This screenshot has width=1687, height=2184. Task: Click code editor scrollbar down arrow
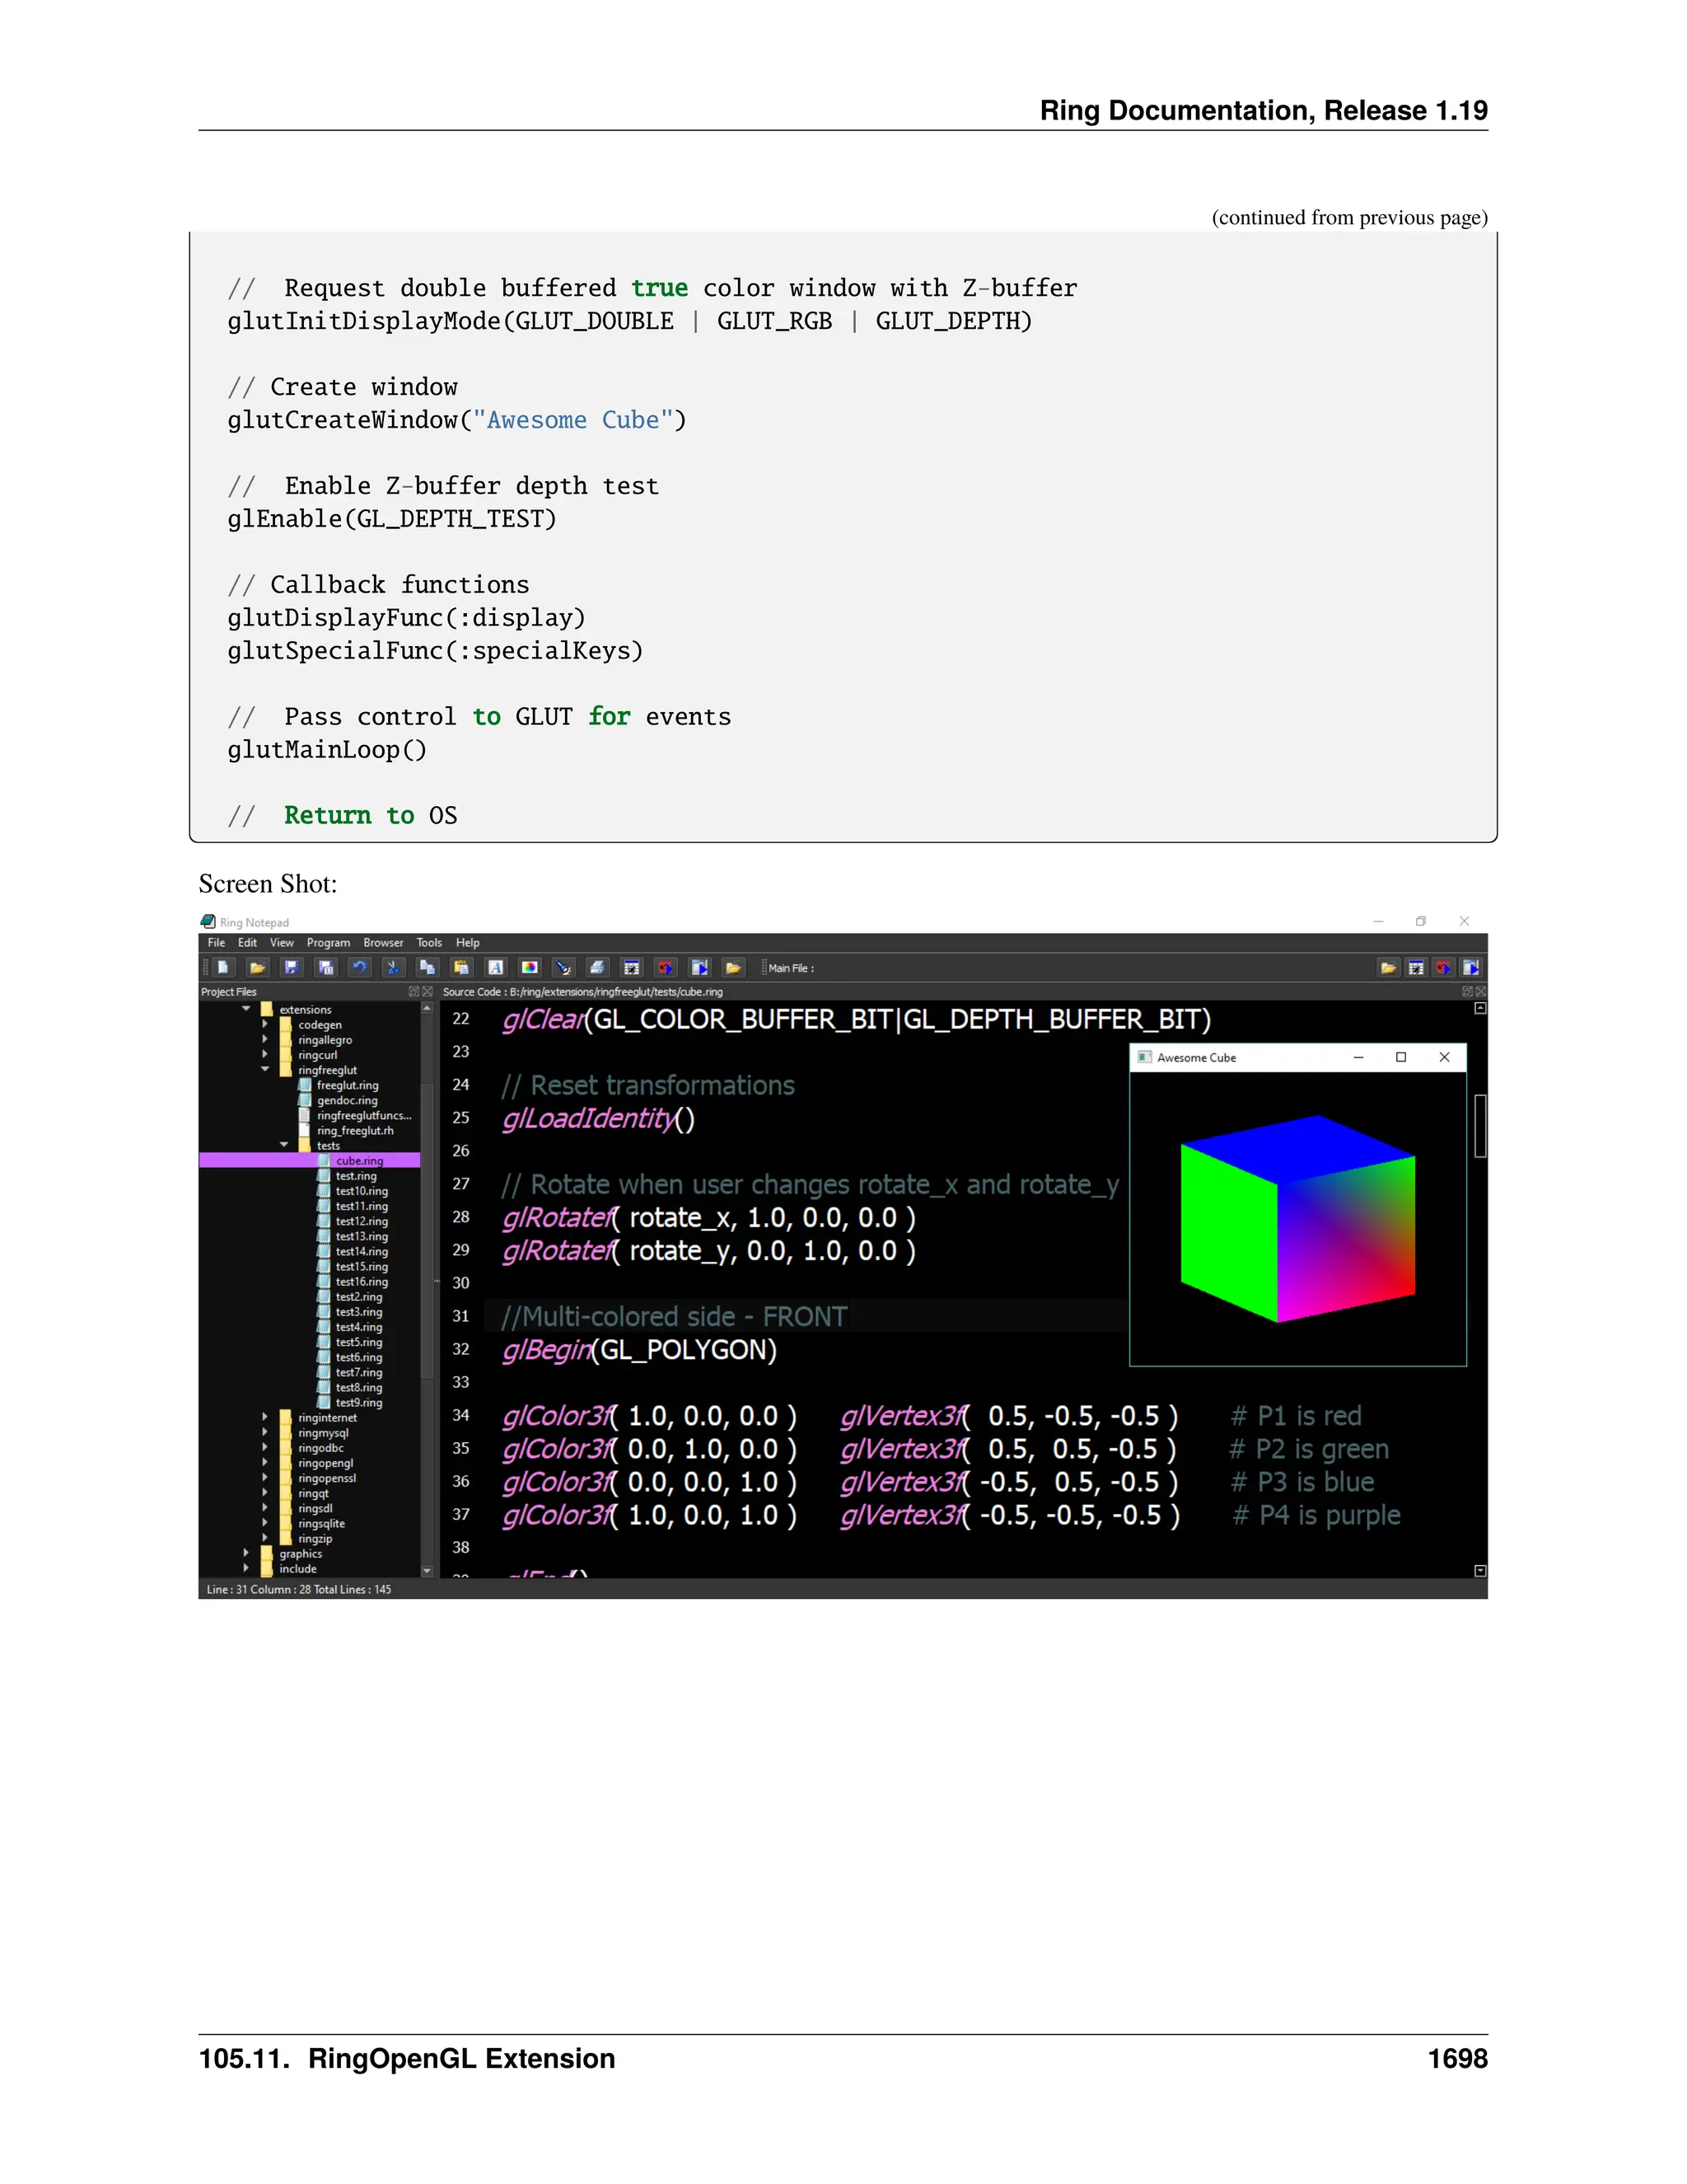click(1480, 1571)
